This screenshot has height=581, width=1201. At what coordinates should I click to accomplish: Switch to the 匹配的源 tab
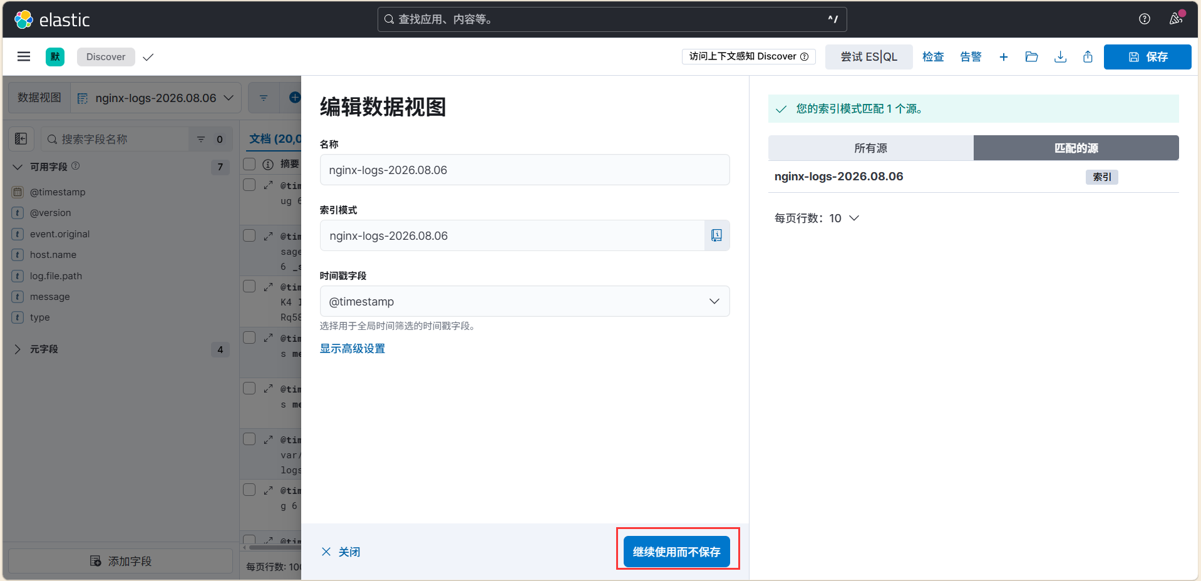[1076, 148]
